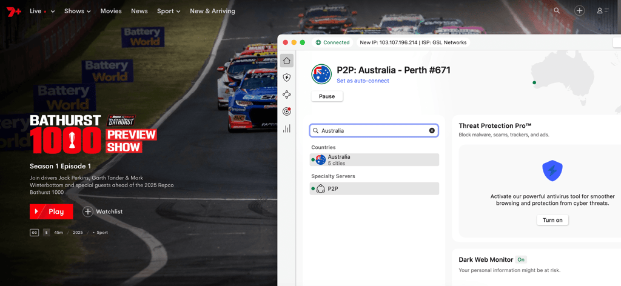Image resolution: width=621 pixels, height=286 pixels.
Task: Click the closed captions CC badge
Action: click(35, 233)
